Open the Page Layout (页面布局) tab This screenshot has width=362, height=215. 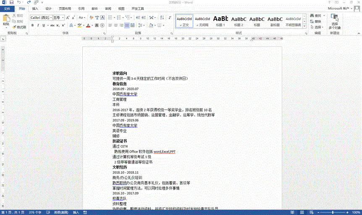65,8
